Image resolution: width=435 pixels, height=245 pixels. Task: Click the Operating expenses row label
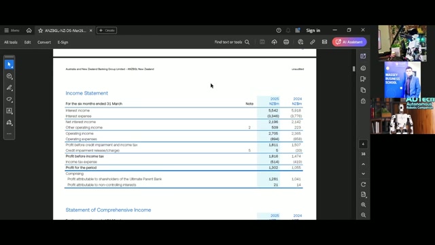pos(82,139)
